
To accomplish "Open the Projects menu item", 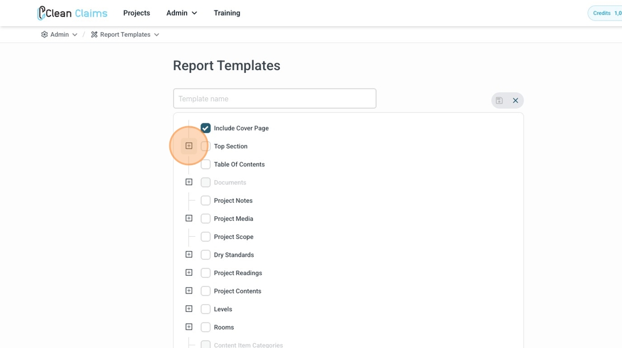I will [137, 13].
